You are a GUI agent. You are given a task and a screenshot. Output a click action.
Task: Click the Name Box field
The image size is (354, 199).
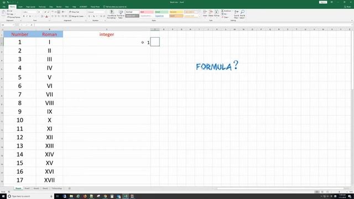(8, 25)
